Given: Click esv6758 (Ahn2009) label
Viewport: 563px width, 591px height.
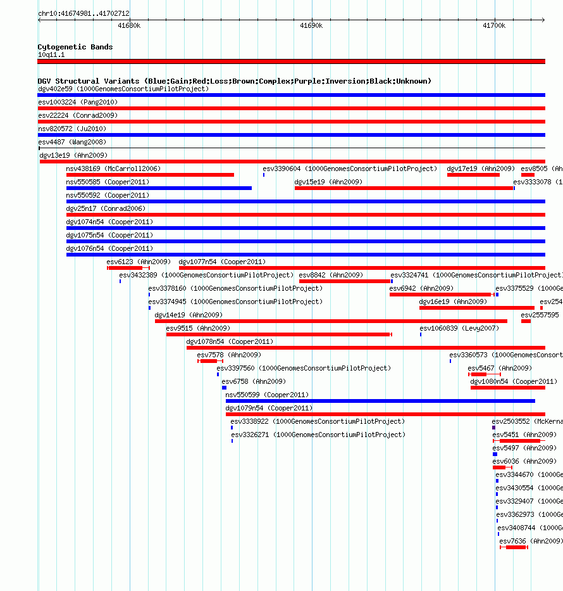Looking at the screenshot, I should (x=254, y=381).
